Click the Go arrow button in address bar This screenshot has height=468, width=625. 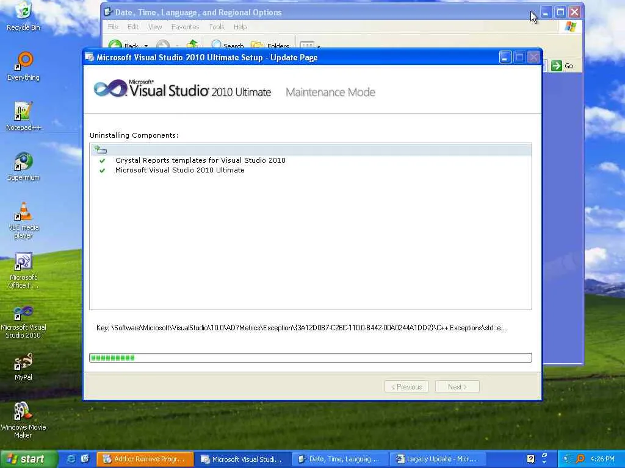557,66
